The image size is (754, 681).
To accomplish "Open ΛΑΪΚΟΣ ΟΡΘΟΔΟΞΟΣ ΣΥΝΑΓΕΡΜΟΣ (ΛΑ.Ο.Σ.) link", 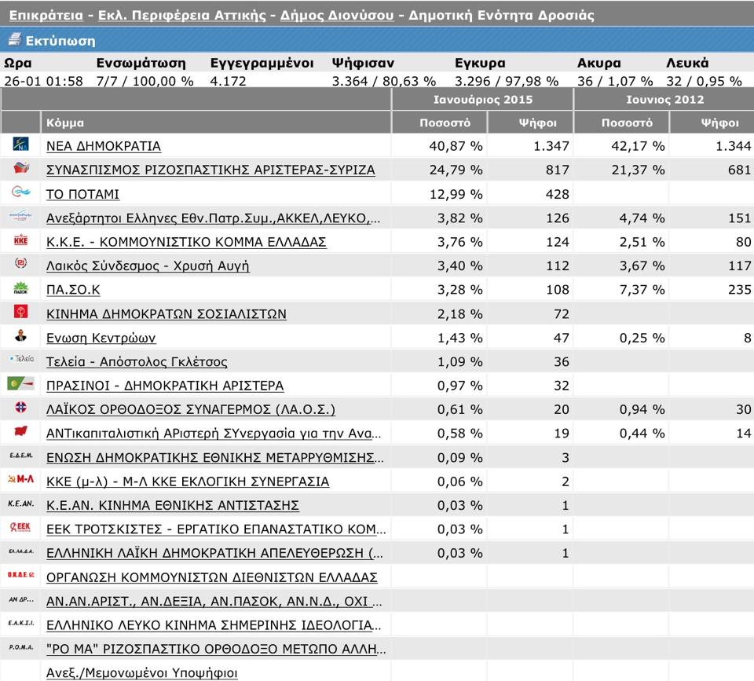I will [x=191, y=409].
